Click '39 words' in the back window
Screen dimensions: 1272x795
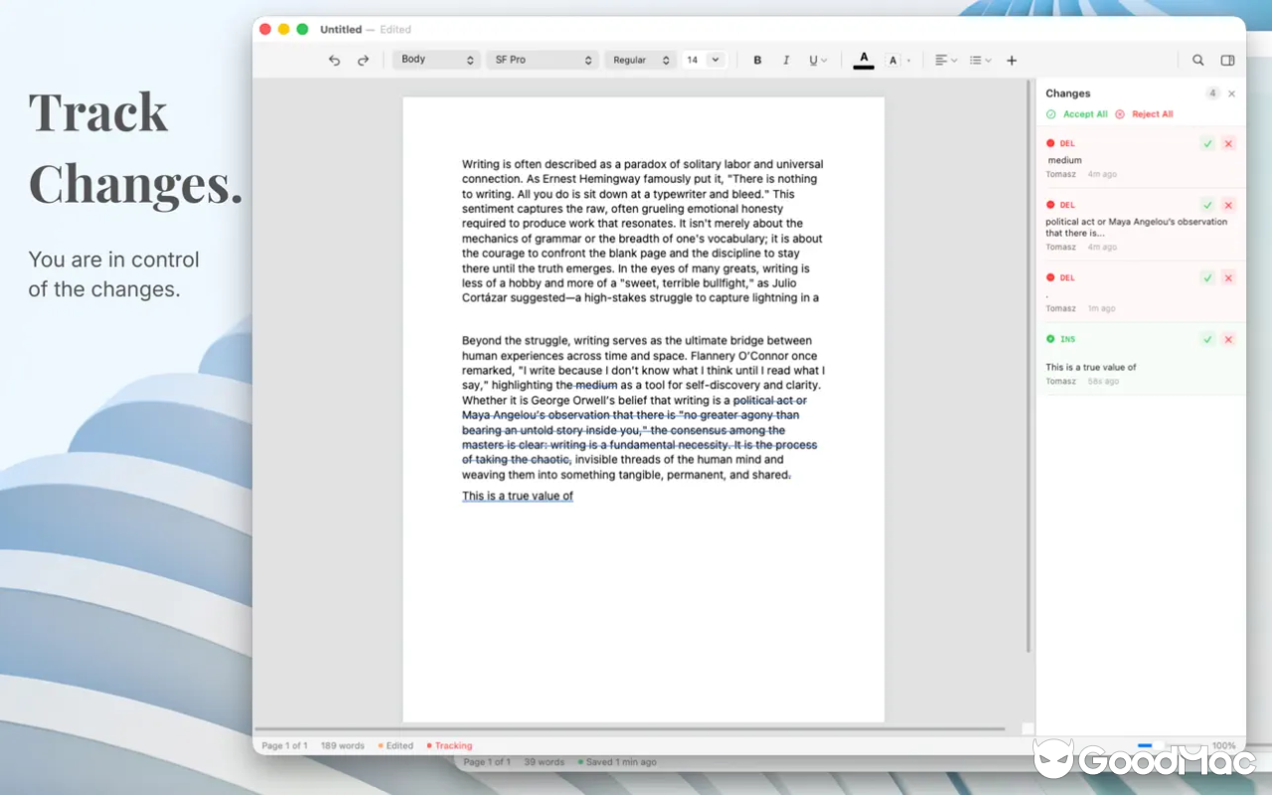544,762
